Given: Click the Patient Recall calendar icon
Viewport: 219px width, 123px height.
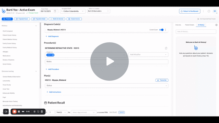Looking at the screenshot, I should [46, 103].
